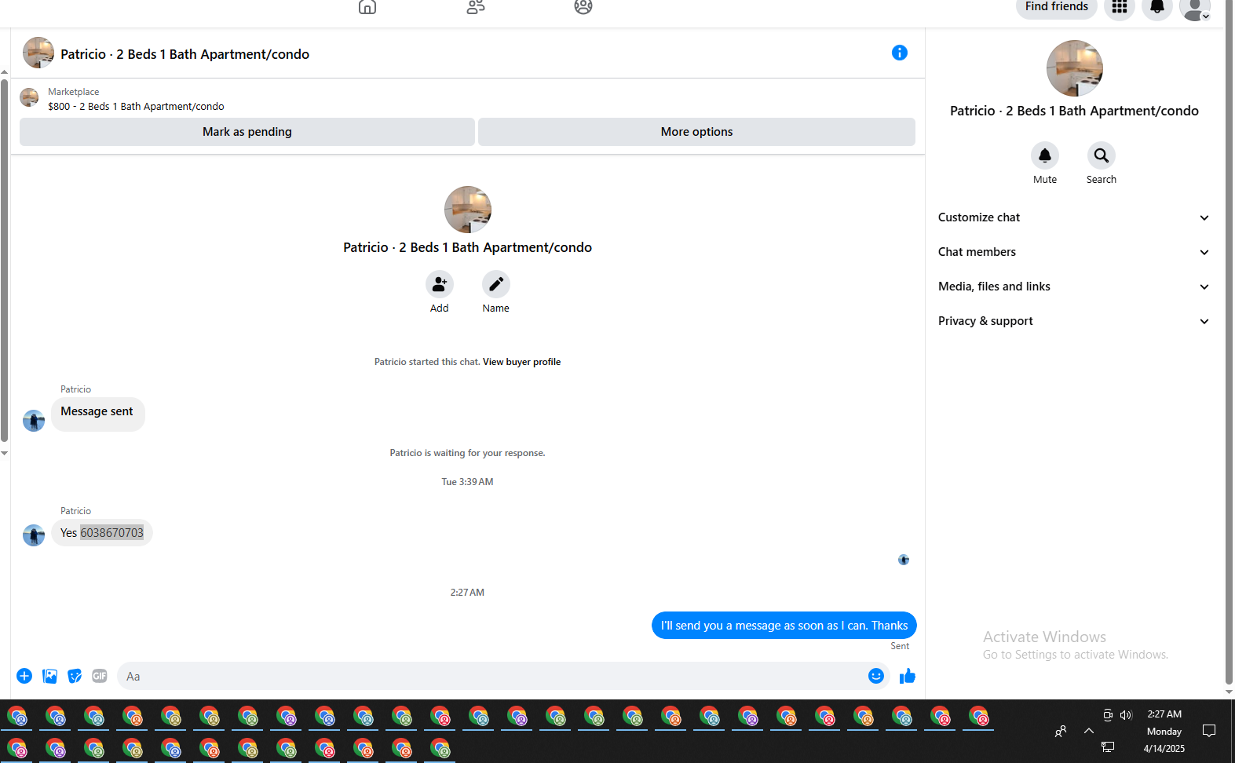The width and height of the screenshot is (1235, 763).
Task: Search in conversation magnifier icon
Action: [1102, 155]
